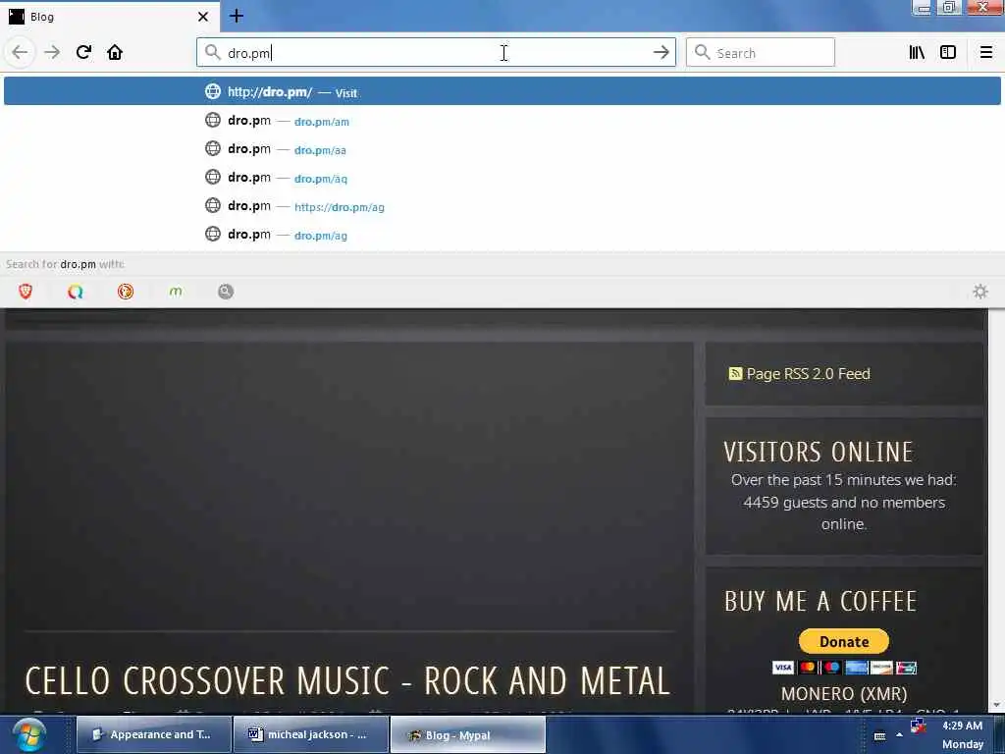This screenshot has width=1005, height=754.
Task: Click MONERO (XMR) text
Action: (843, 694)
